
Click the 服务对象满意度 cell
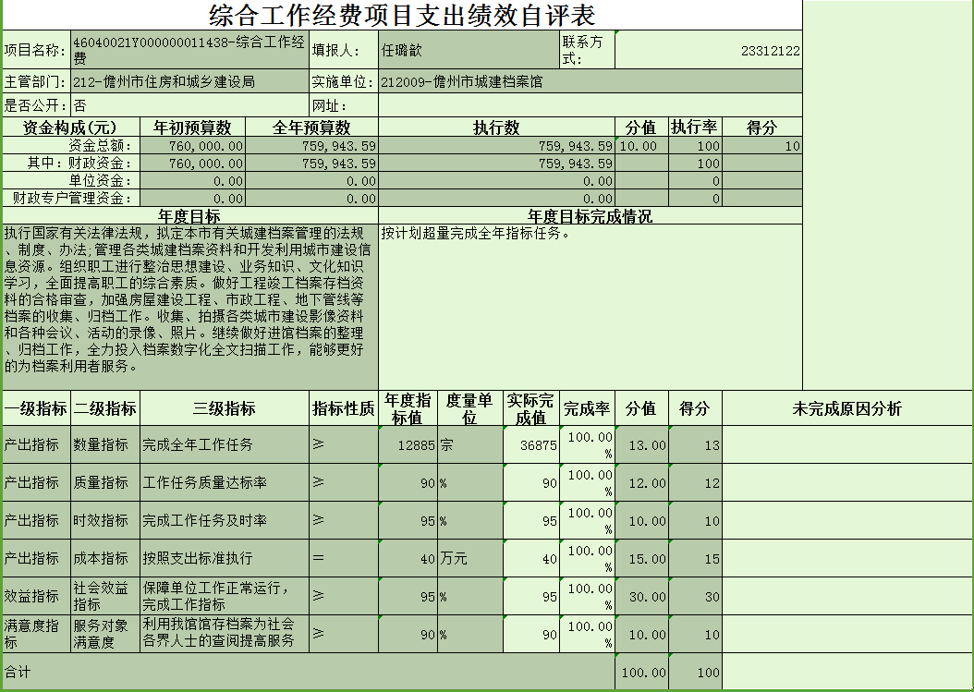pyautogui.click(x=105, y=634)
